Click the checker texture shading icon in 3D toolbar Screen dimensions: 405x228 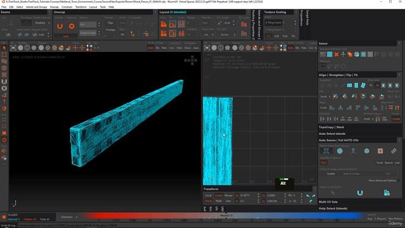coord(48,48)
